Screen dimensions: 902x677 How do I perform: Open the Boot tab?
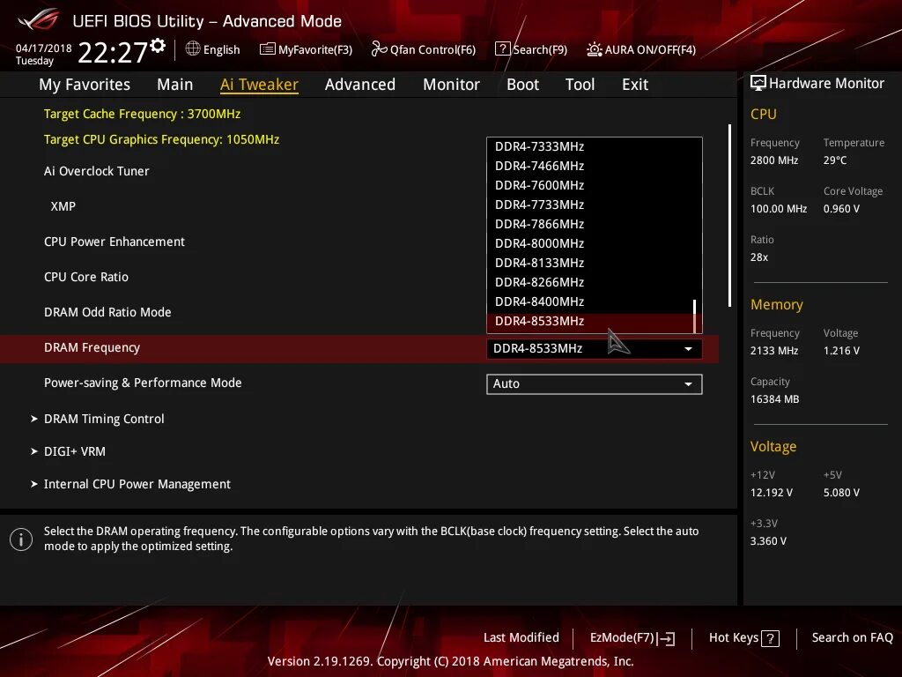pyautogui.click(x=522, y=85)
